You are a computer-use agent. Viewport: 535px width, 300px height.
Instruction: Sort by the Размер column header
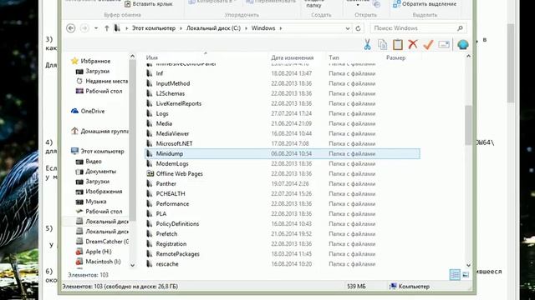pyautogui.click(x=395, y=57)
